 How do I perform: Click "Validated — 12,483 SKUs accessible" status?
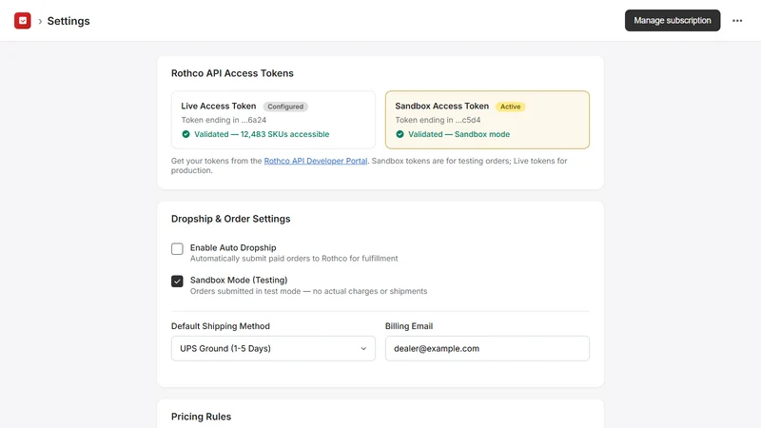click(x=262, y=134)
